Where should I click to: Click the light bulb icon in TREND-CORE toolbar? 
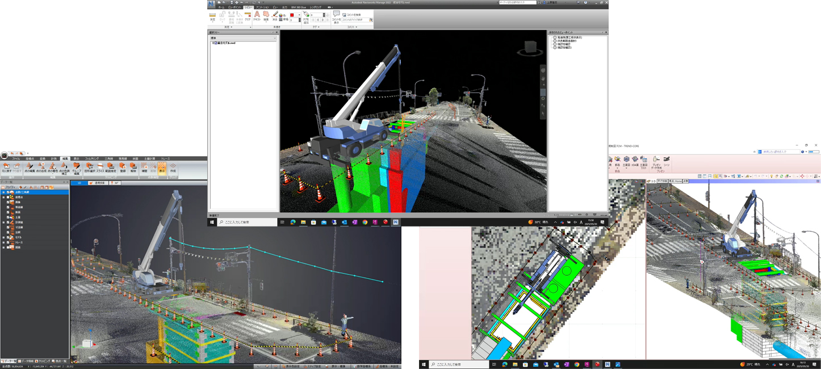[771, 177]
